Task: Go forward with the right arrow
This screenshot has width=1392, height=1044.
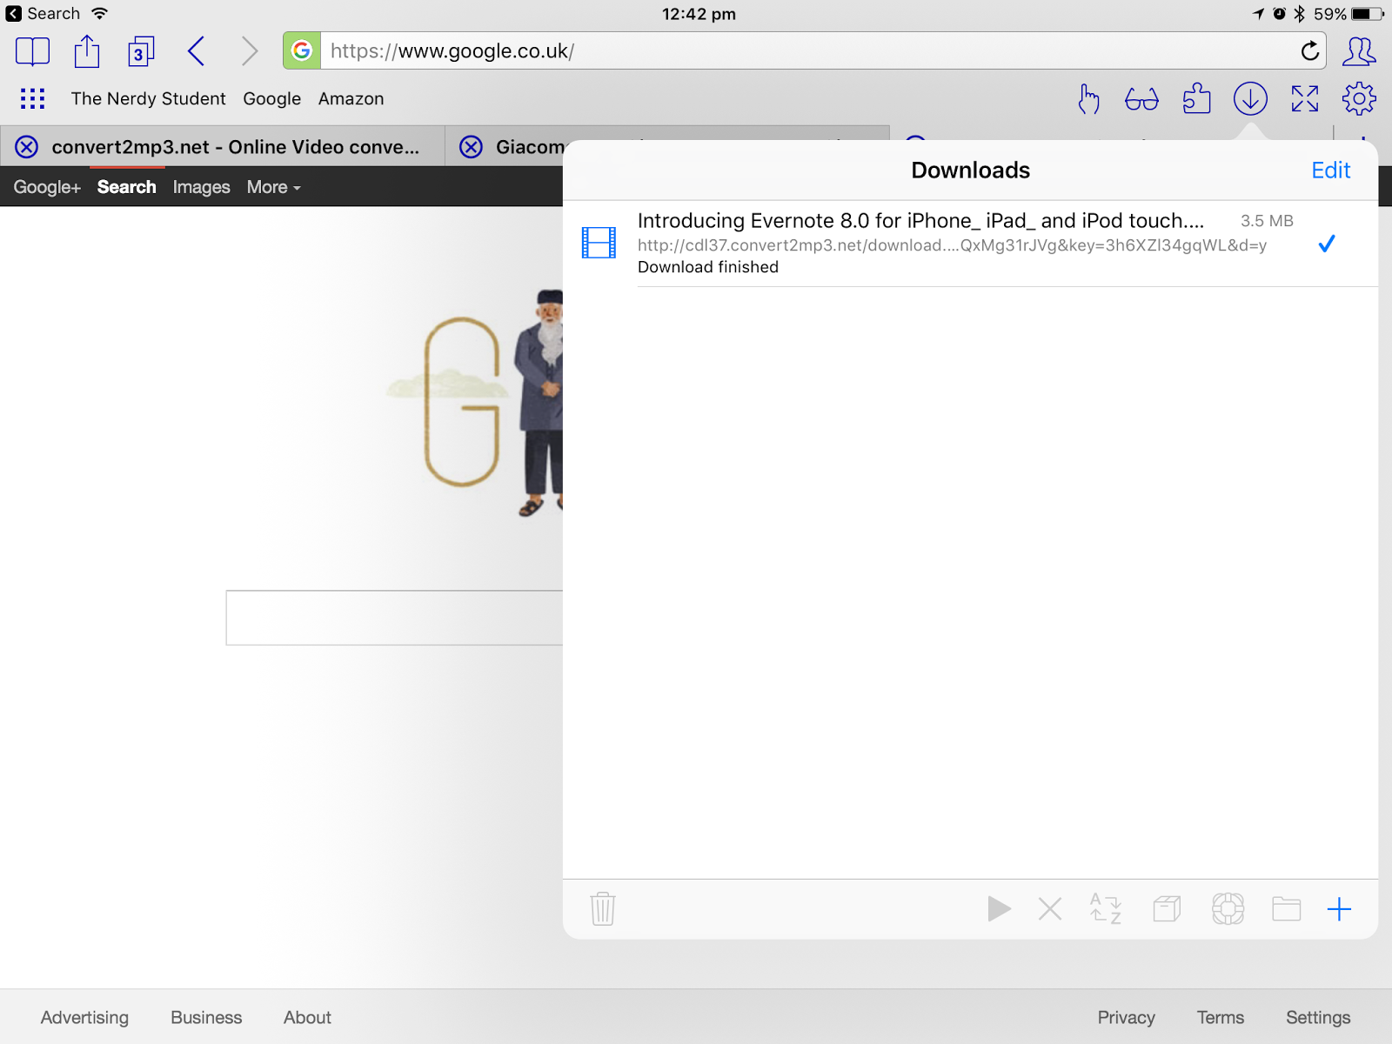Action: [250, 51]
